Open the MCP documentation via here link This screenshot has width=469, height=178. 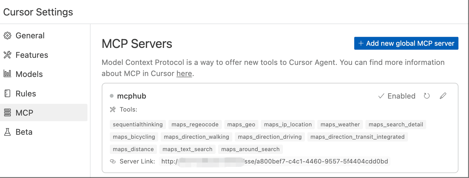tap(184, 73)
